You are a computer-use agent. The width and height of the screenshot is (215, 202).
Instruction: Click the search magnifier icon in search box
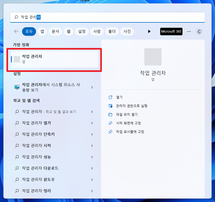pos(16,17)
